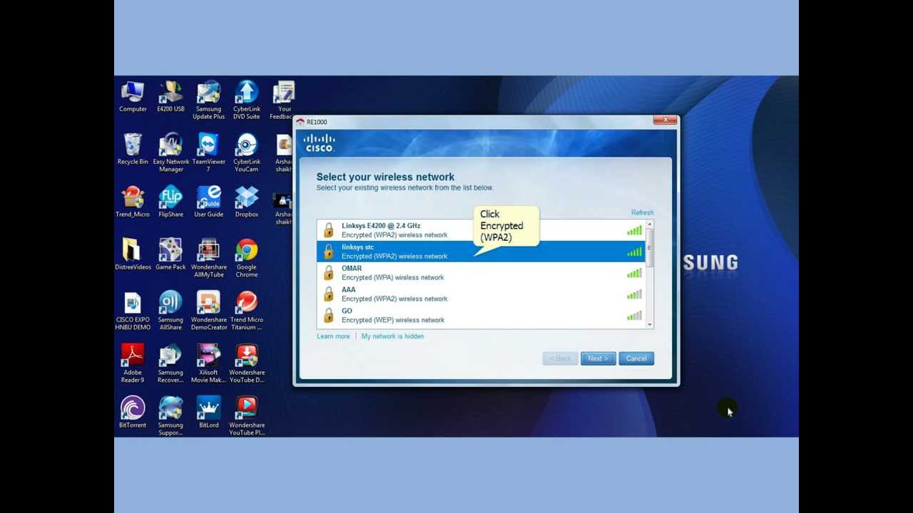Click the network list scrollbar thumb
Image resolution: width=913 pixels, height=513 pixels.
click(x=650, y=247)
